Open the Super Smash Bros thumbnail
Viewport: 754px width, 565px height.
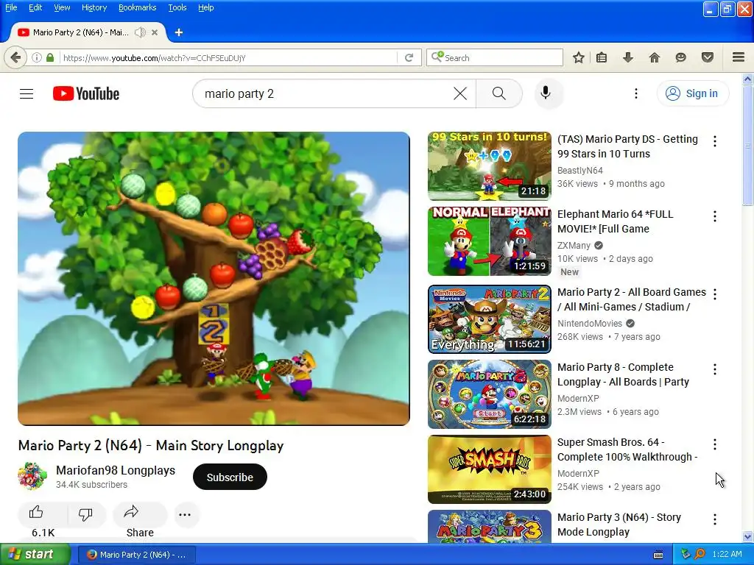click(489, 469)
